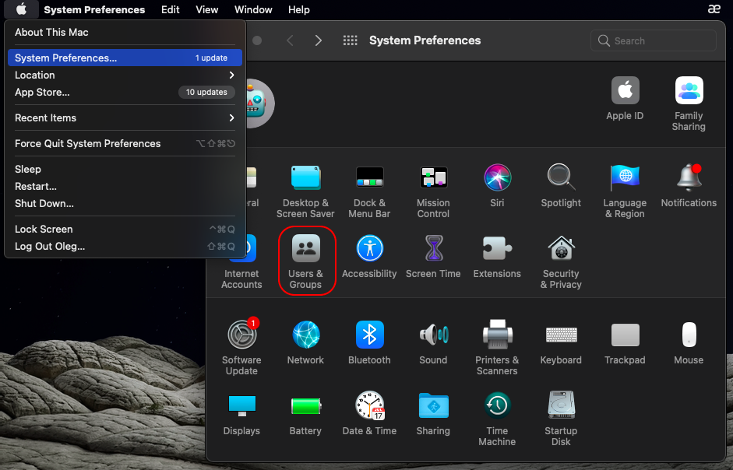Open the Window menu
The height and width of the screenshot is (470, 733).
pos(253,9)
